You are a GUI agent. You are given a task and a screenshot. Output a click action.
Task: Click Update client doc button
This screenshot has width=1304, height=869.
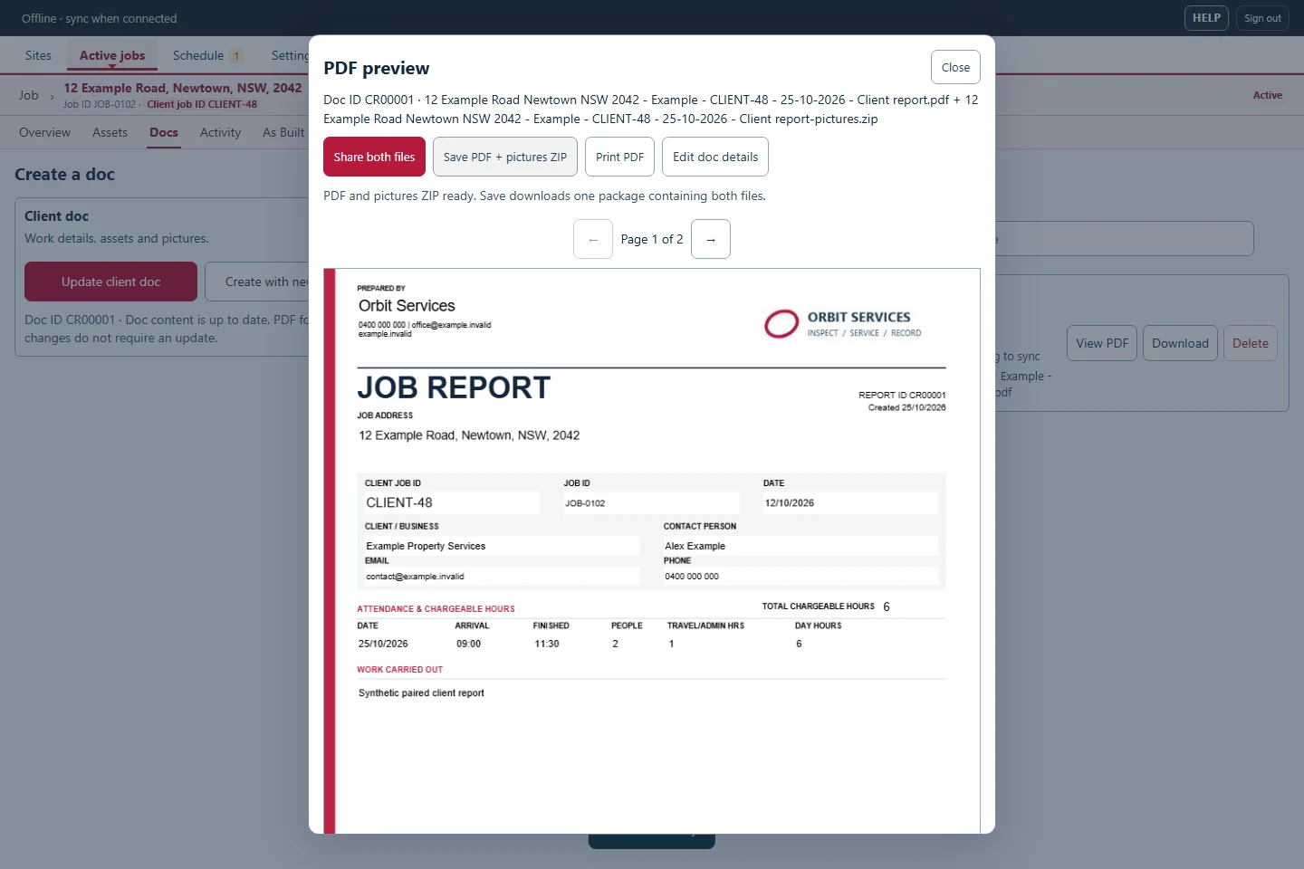[110, 282]
